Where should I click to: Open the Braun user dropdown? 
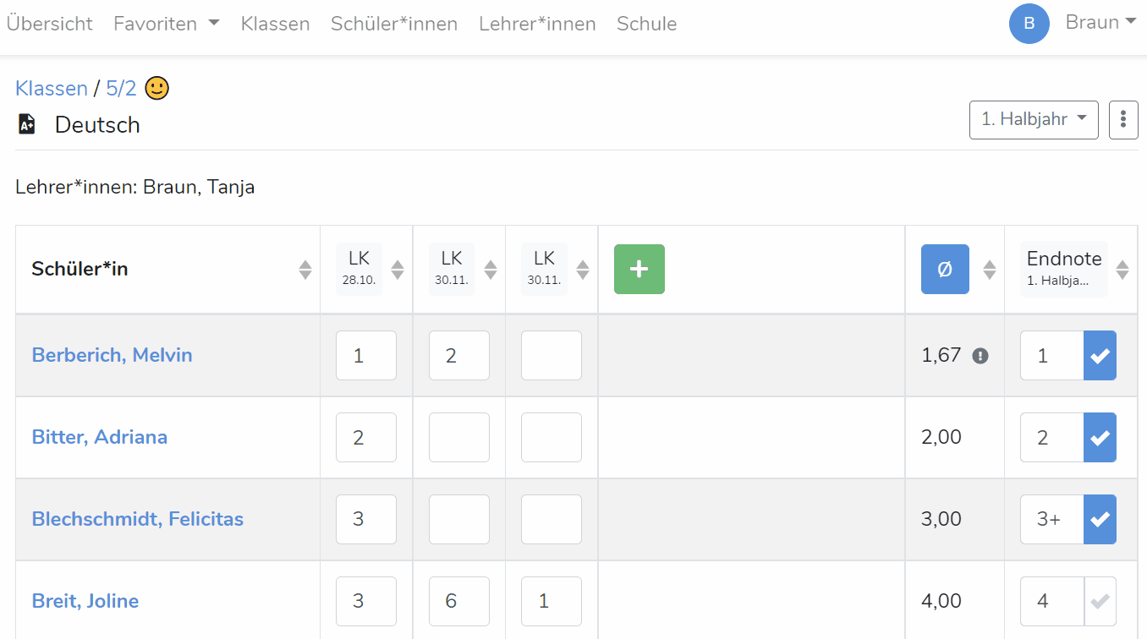pyautogui.click(x=1100, y=23)
